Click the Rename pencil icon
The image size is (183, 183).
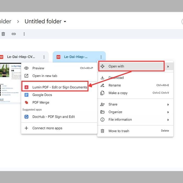[x=102, y=85]
